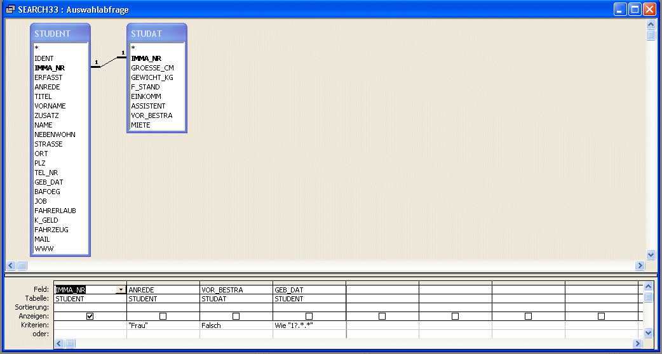The image size is (662, 354).
Task: Click the Falsch criteria cell
Action: (x=236, y=325)
